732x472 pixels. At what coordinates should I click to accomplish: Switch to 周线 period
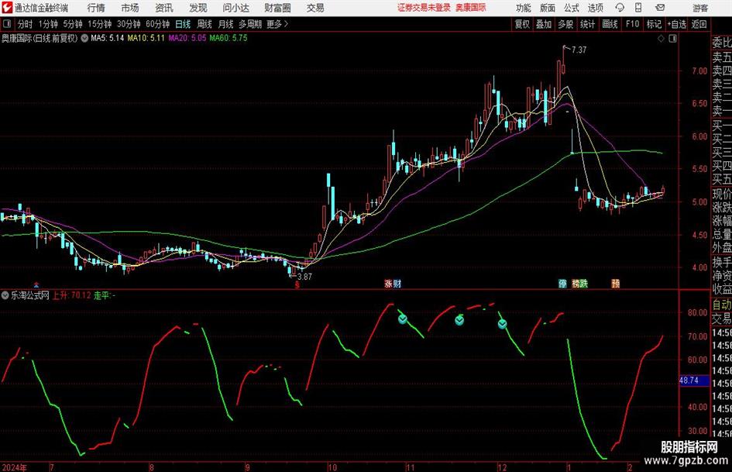[x=204, y=24]
